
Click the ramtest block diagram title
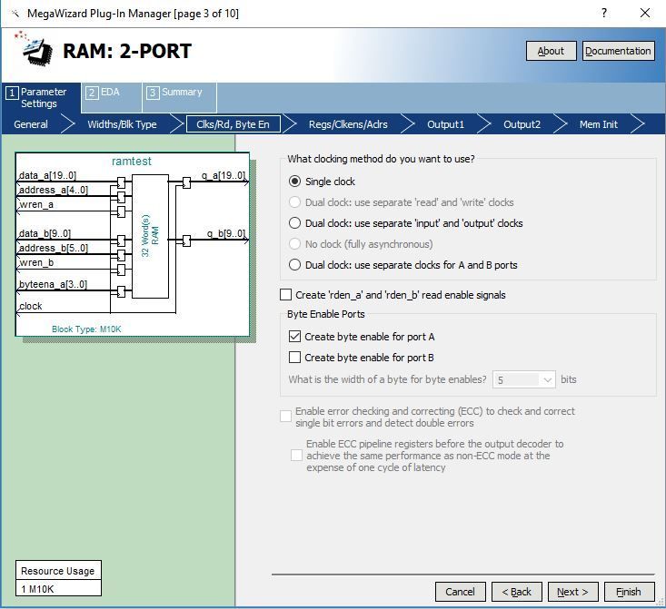[x=131, y=162]
